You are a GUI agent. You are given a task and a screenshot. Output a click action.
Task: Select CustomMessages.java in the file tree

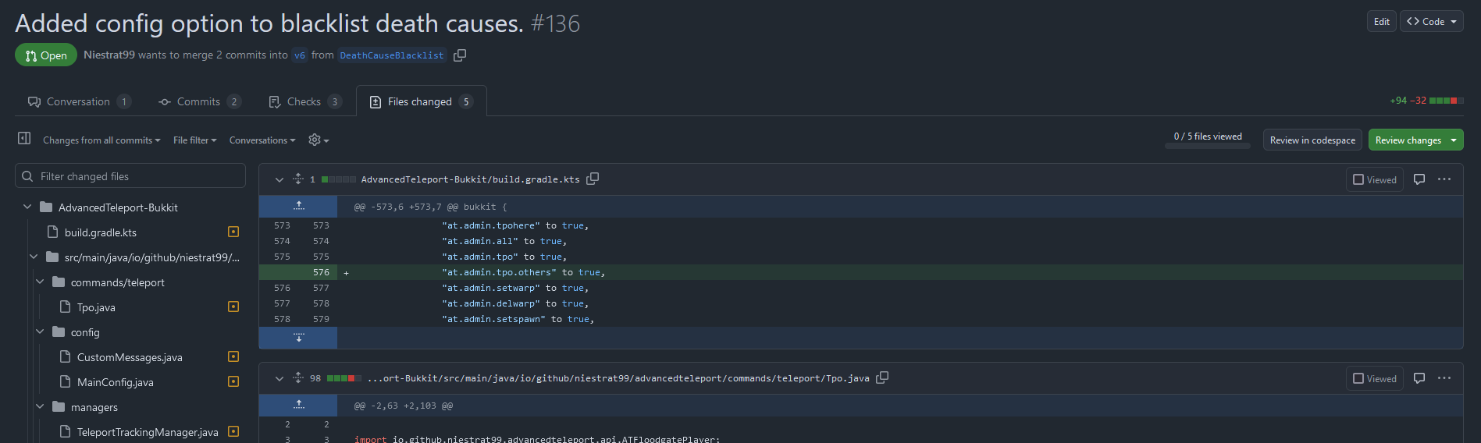click(x=130, y=357)
